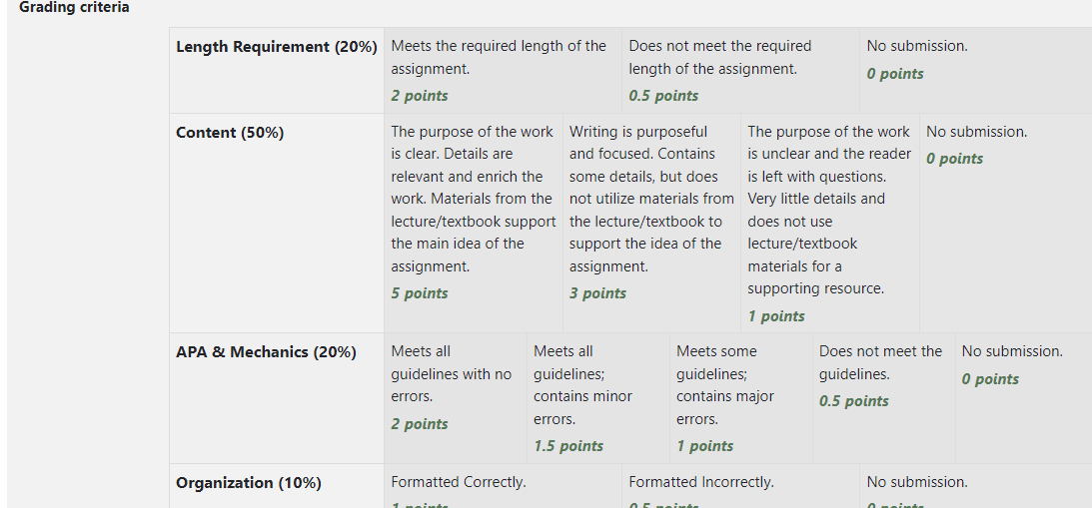
Task: Select 'Meets all guidelines with no errors' level
Action: click(455, 398)
